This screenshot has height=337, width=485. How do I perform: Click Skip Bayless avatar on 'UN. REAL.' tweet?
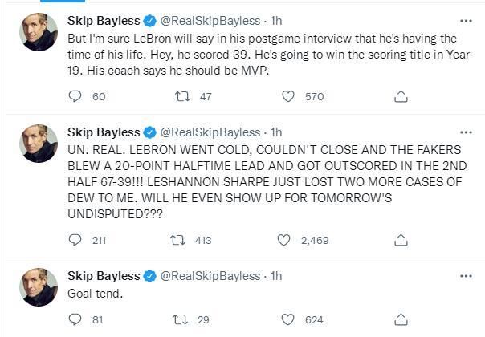pos(39,144)
